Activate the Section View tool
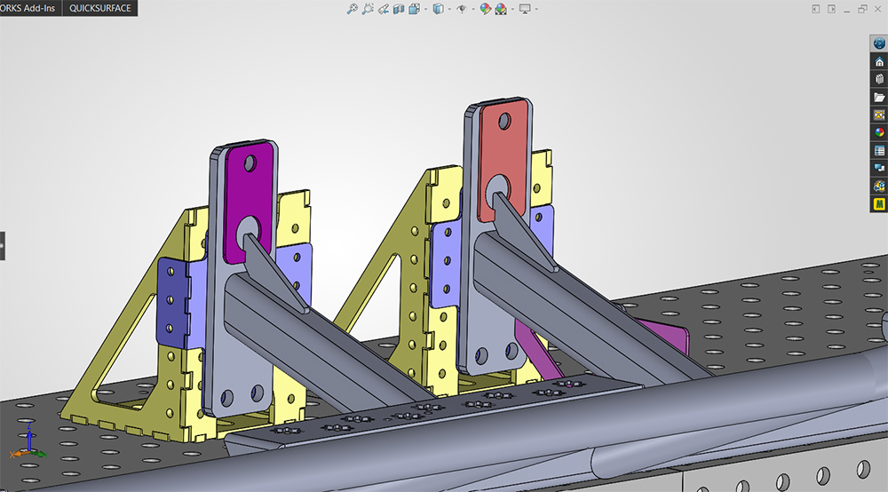The width and height of the screenshot is (888, 492). (x=399, y=9)
